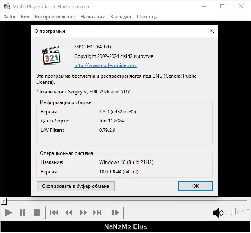Open the Навигация menu

pyautogui.click(x=92, y=17)
